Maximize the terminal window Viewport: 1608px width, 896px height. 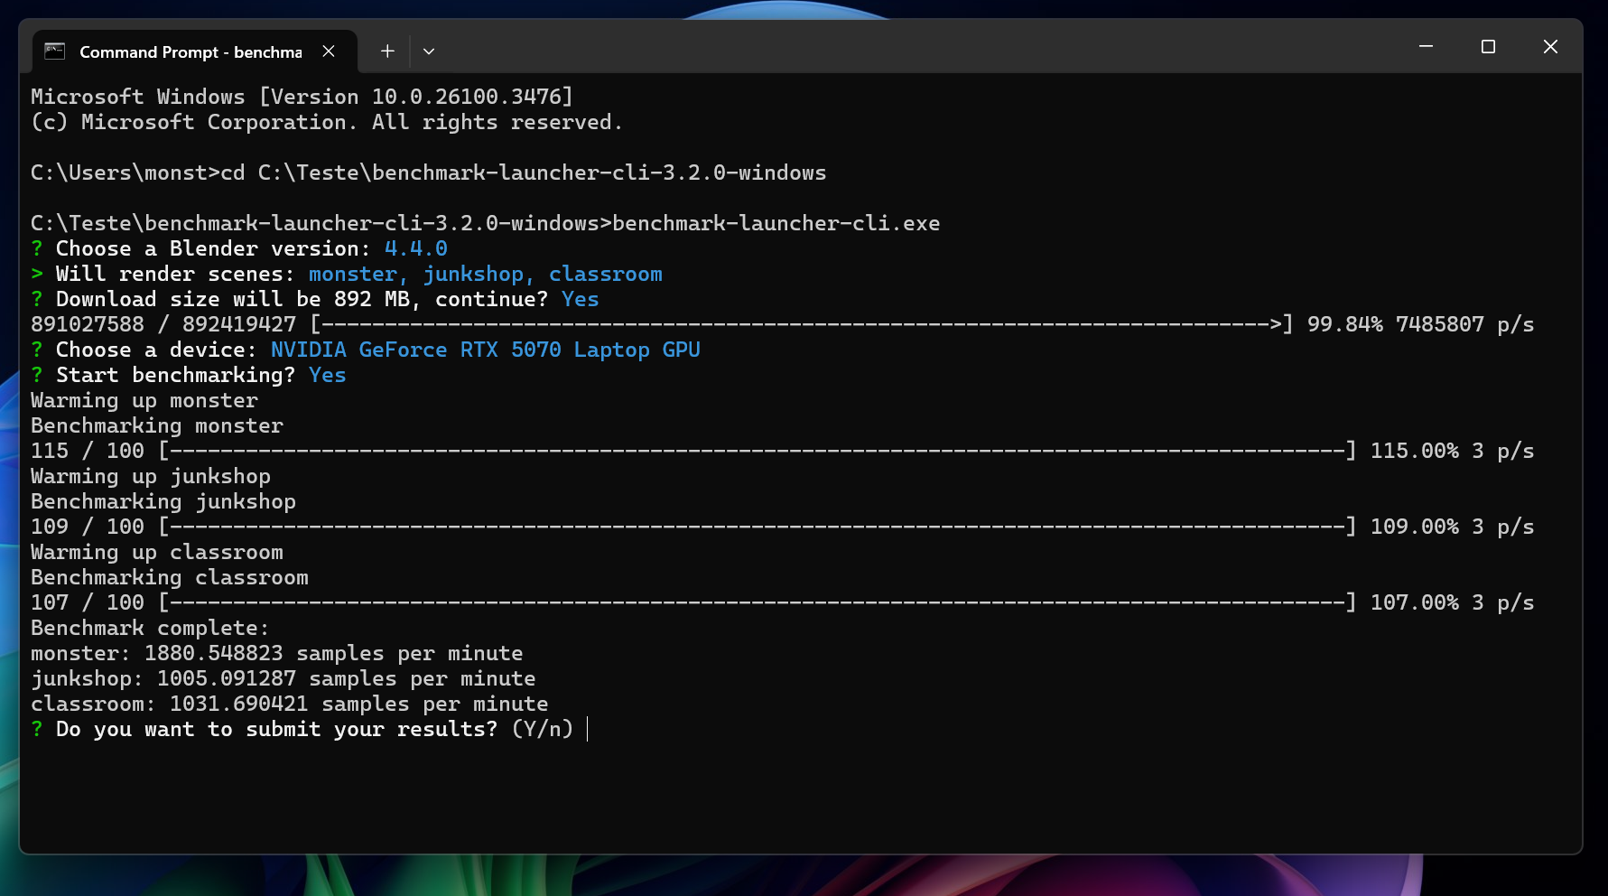(1488, 46)
